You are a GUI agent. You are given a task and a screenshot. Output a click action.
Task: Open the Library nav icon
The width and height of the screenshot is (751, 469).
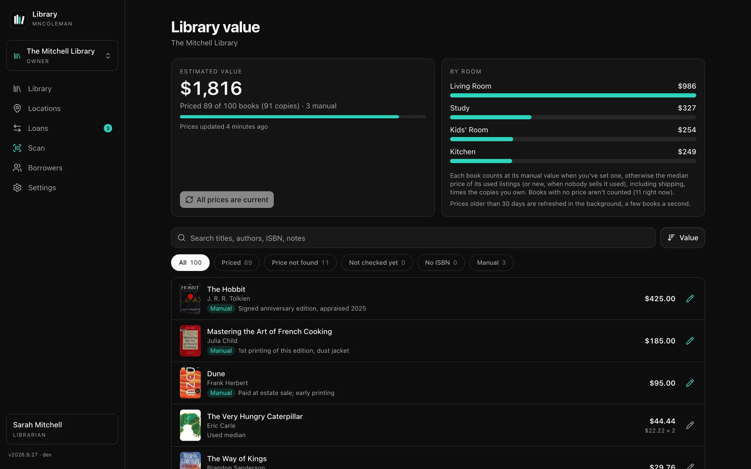pos(17,89)
